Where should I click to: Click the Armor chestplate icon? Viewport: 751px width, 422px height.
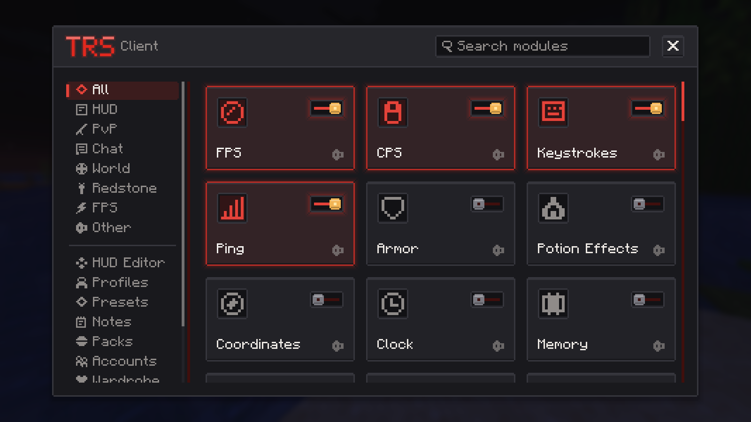pyautogui.click(x=393, y=208)
